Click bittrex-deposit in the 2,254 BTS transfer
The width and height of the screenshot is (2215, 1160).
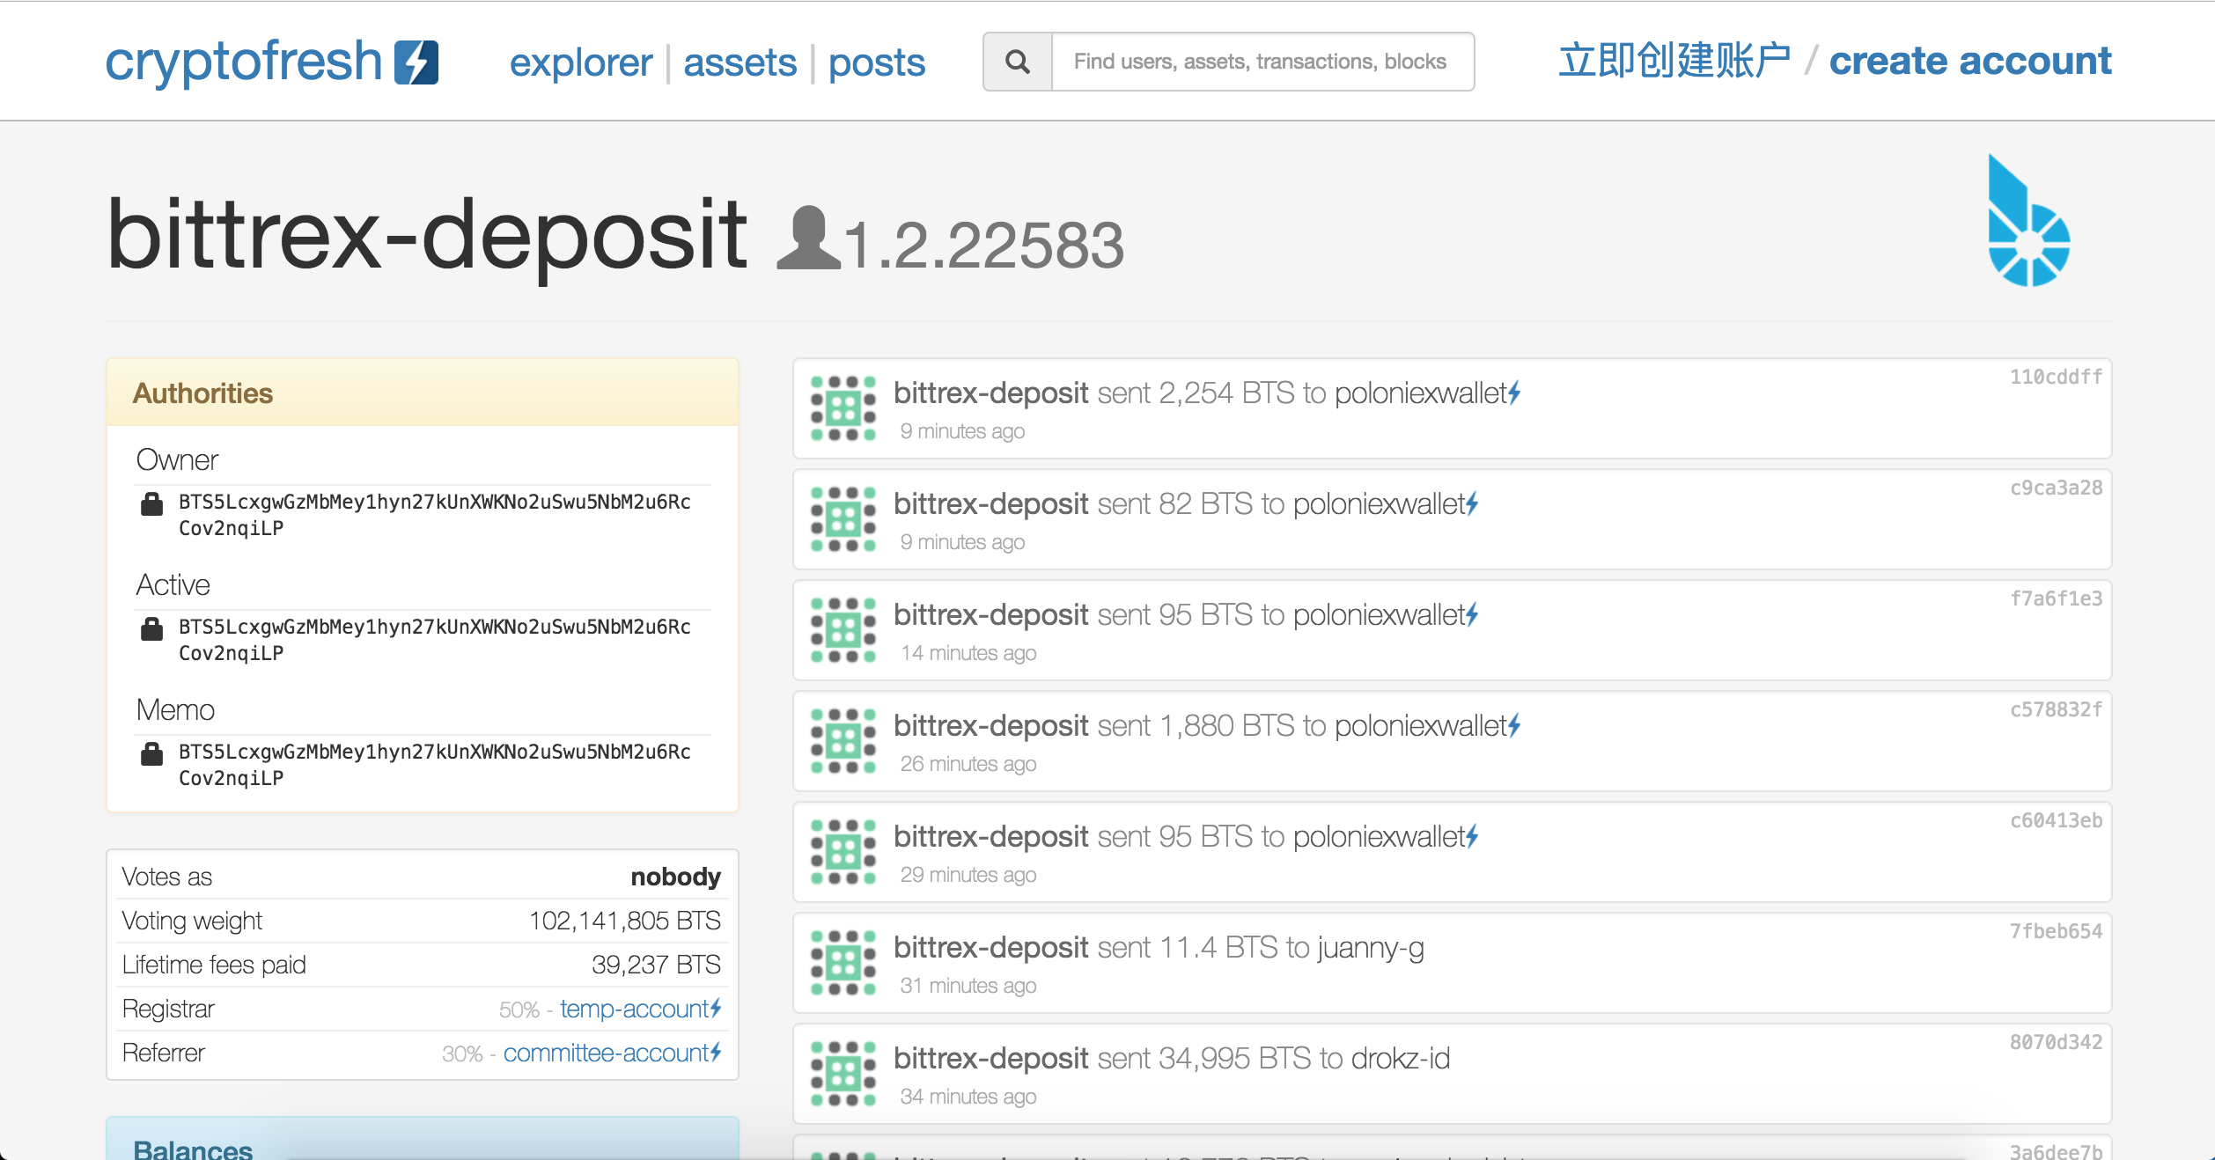(x=991, y=393)
